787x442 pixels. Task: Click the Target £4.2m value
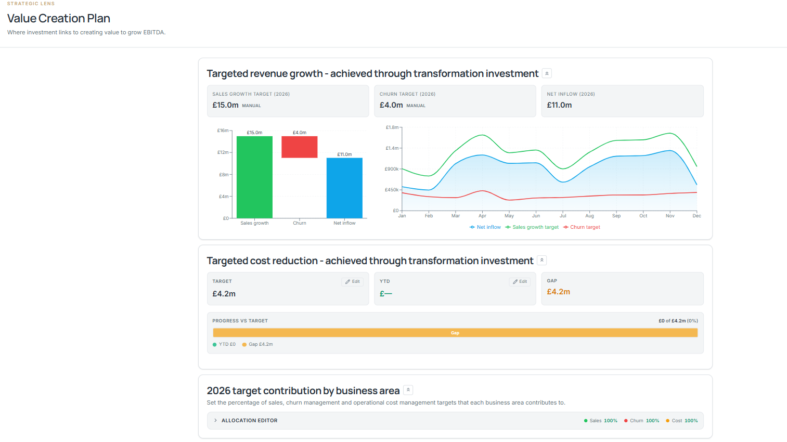pyautogui.click(x=224, y=294)
